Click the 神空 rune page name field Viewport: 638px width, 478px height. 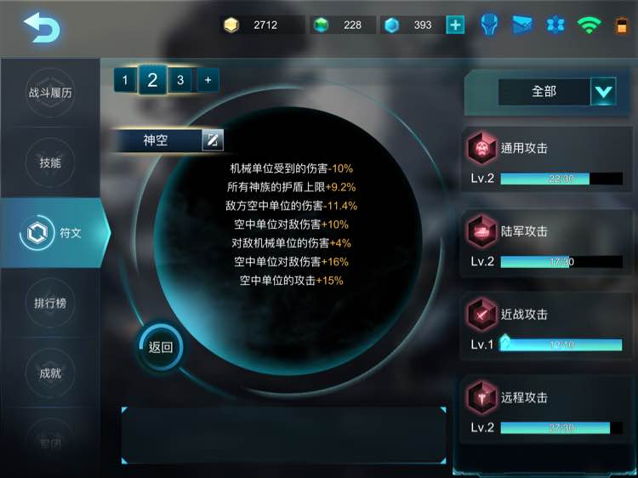click(x=159, y=140)
